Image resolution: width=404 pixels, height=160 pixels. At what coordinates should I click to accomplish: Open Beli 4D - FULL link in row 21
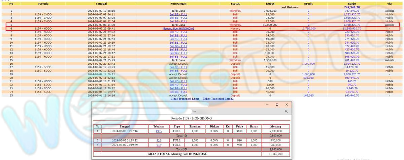click(x=178, y=81)
